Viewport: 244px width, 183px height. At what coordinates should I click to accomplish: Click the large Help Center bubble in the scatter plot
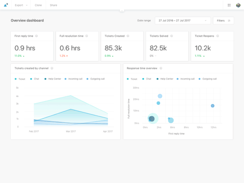click(152, 118)
